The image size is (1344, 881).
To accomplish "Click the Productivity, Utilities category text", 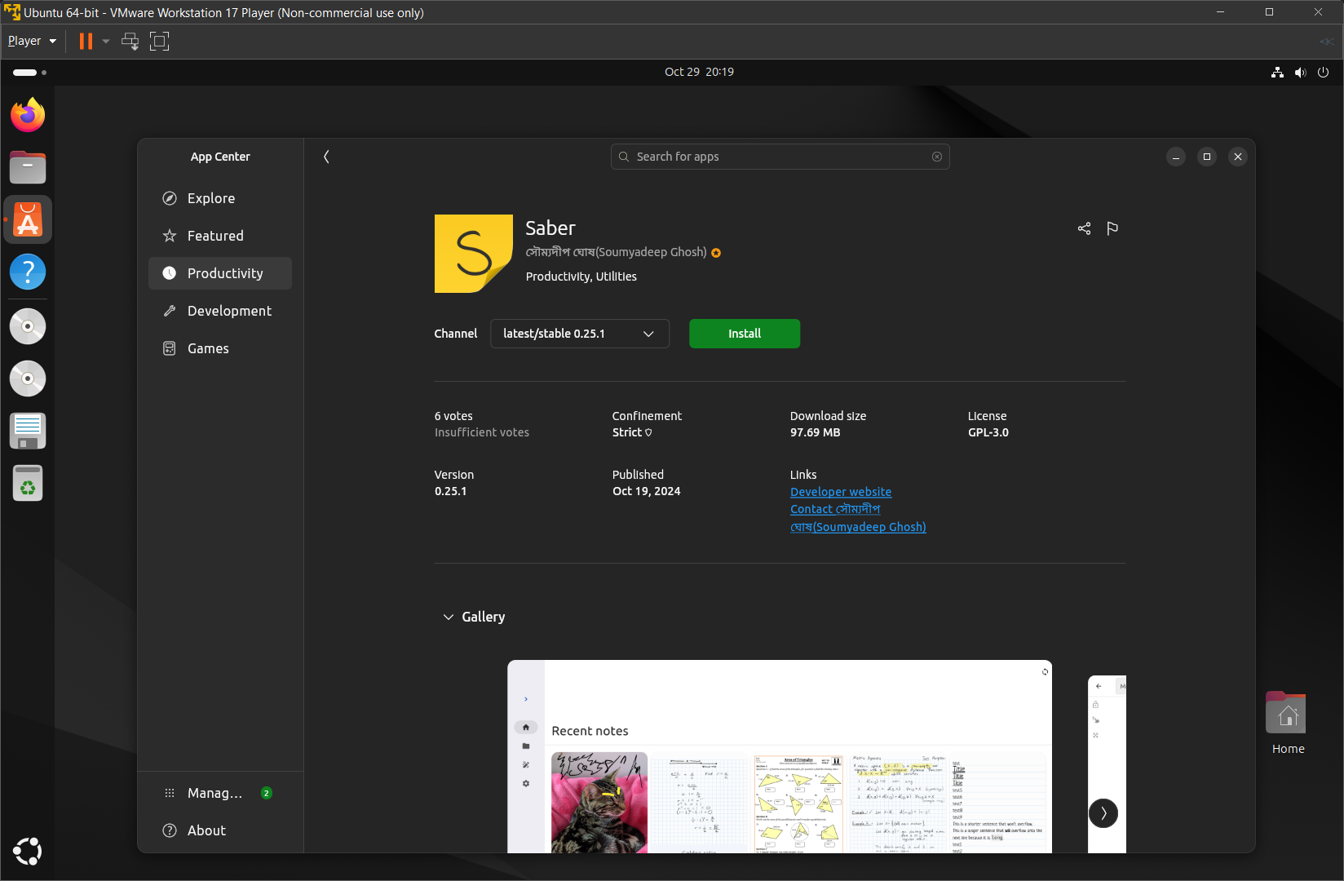I will click(x=581, y=277).
